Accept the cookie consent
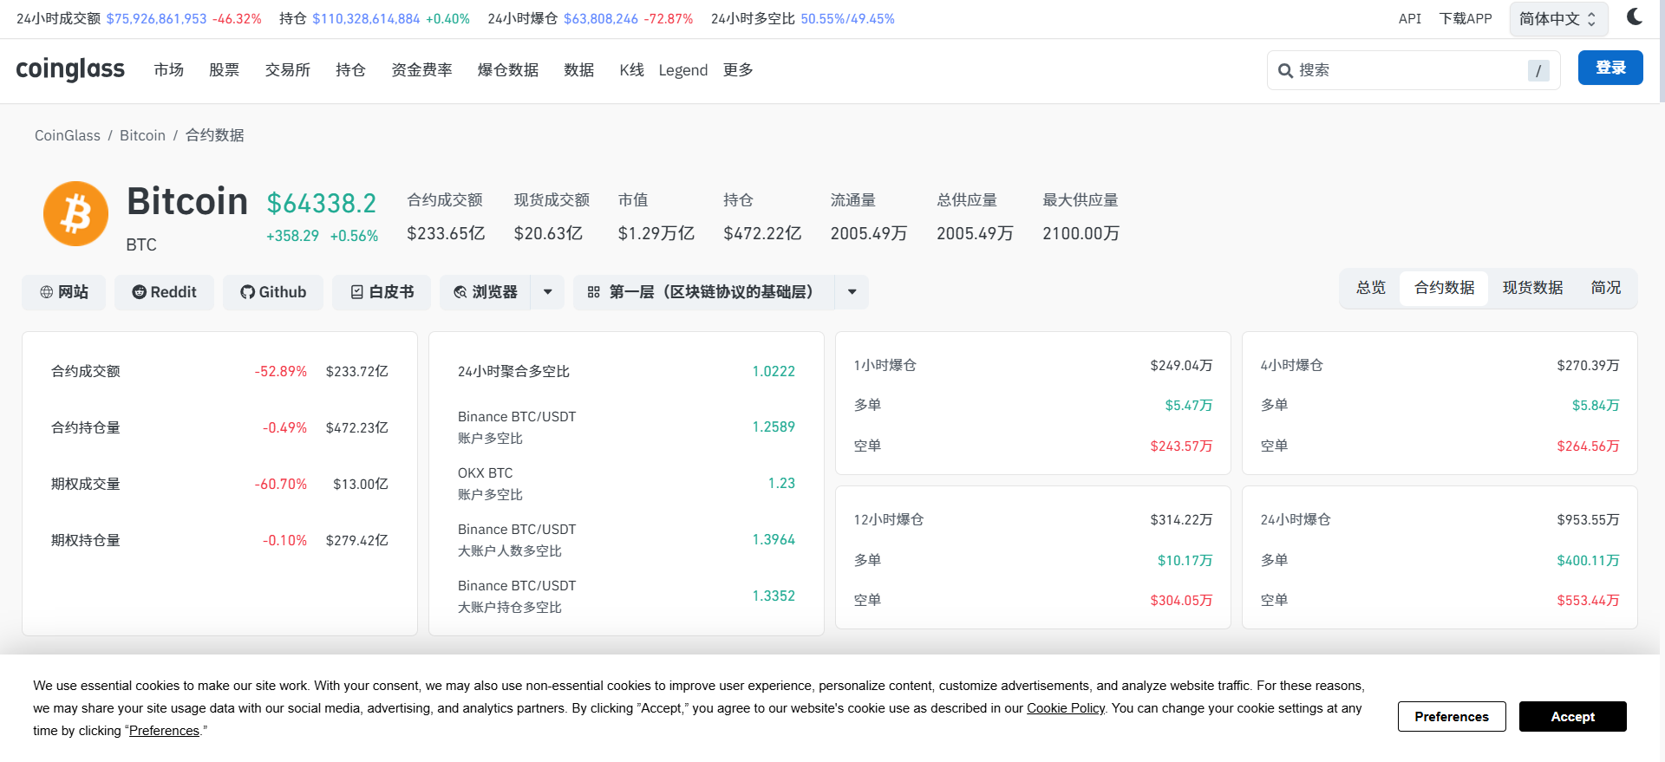Image resolution: width=1665 pixels, height=762 pixels. click(1572, 717)
